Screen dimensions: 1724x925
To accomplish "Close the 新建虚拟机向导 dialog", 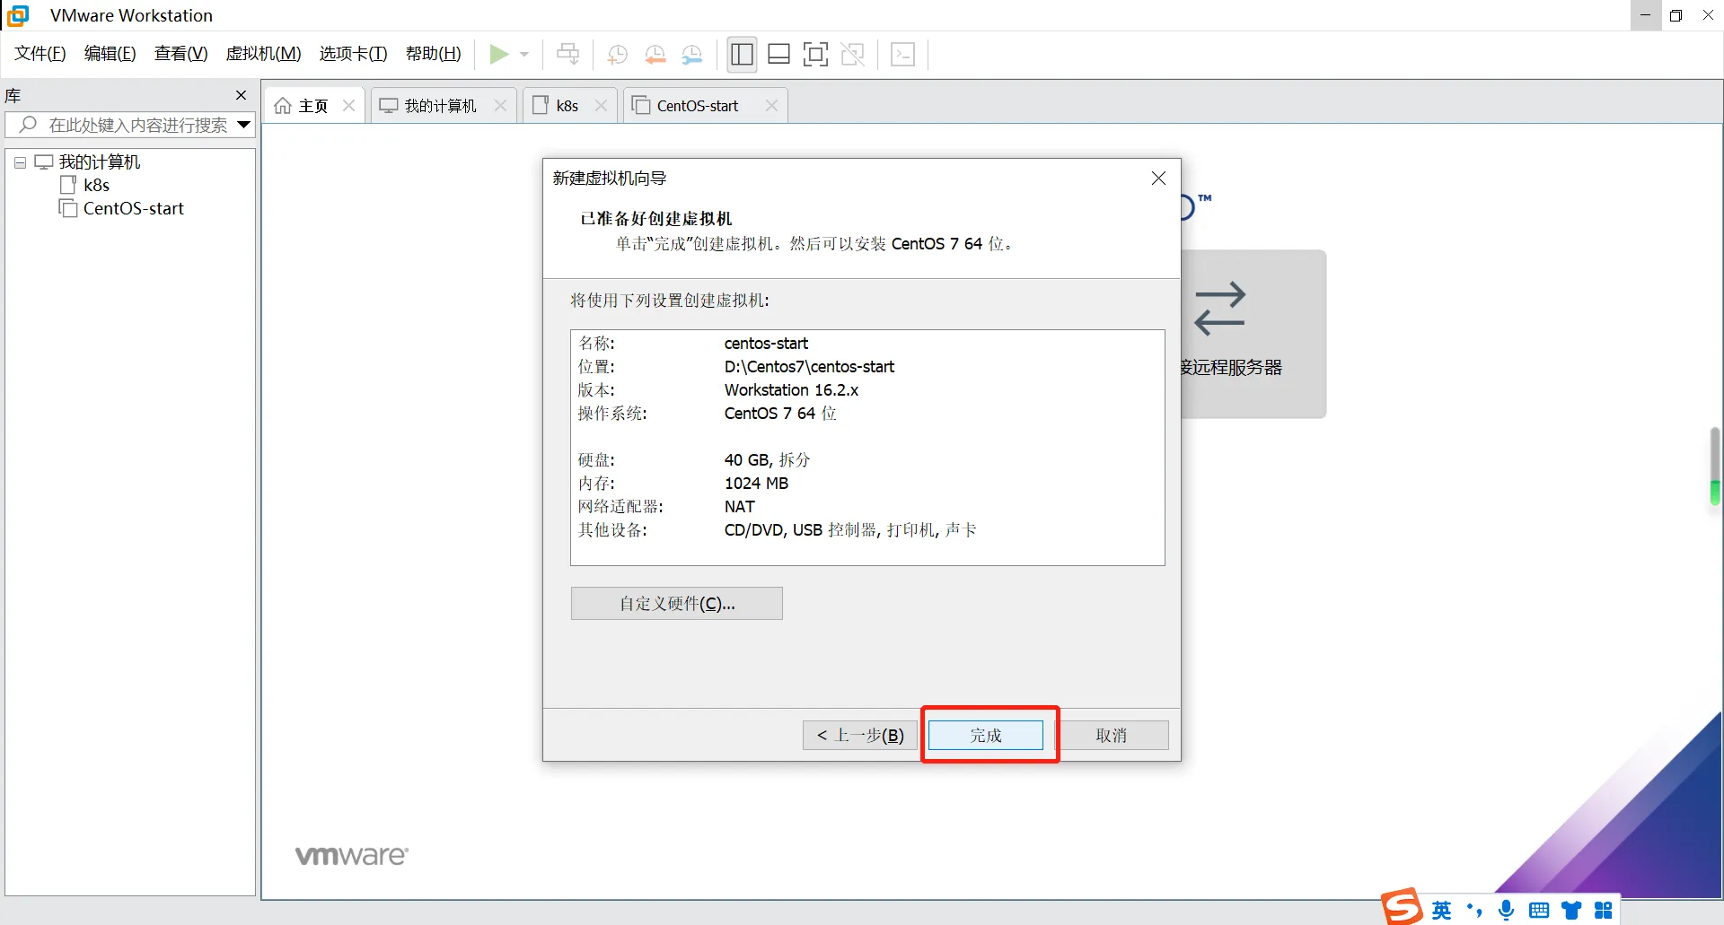I will tap(1158, 179).
